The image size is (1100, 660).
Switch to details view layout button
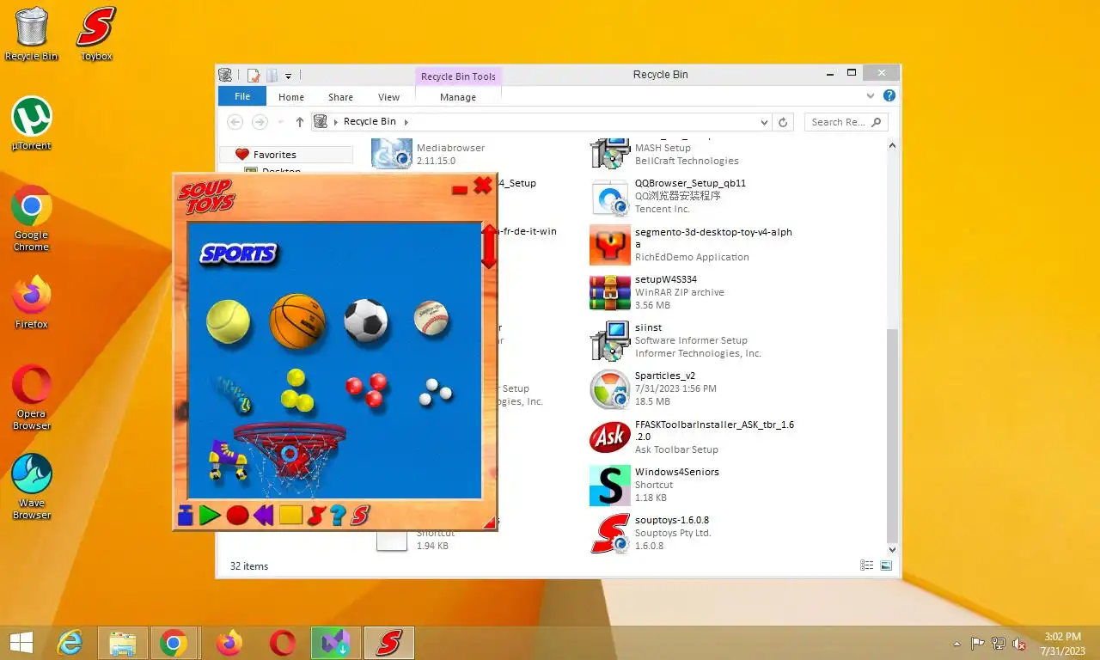click(867, 565)
